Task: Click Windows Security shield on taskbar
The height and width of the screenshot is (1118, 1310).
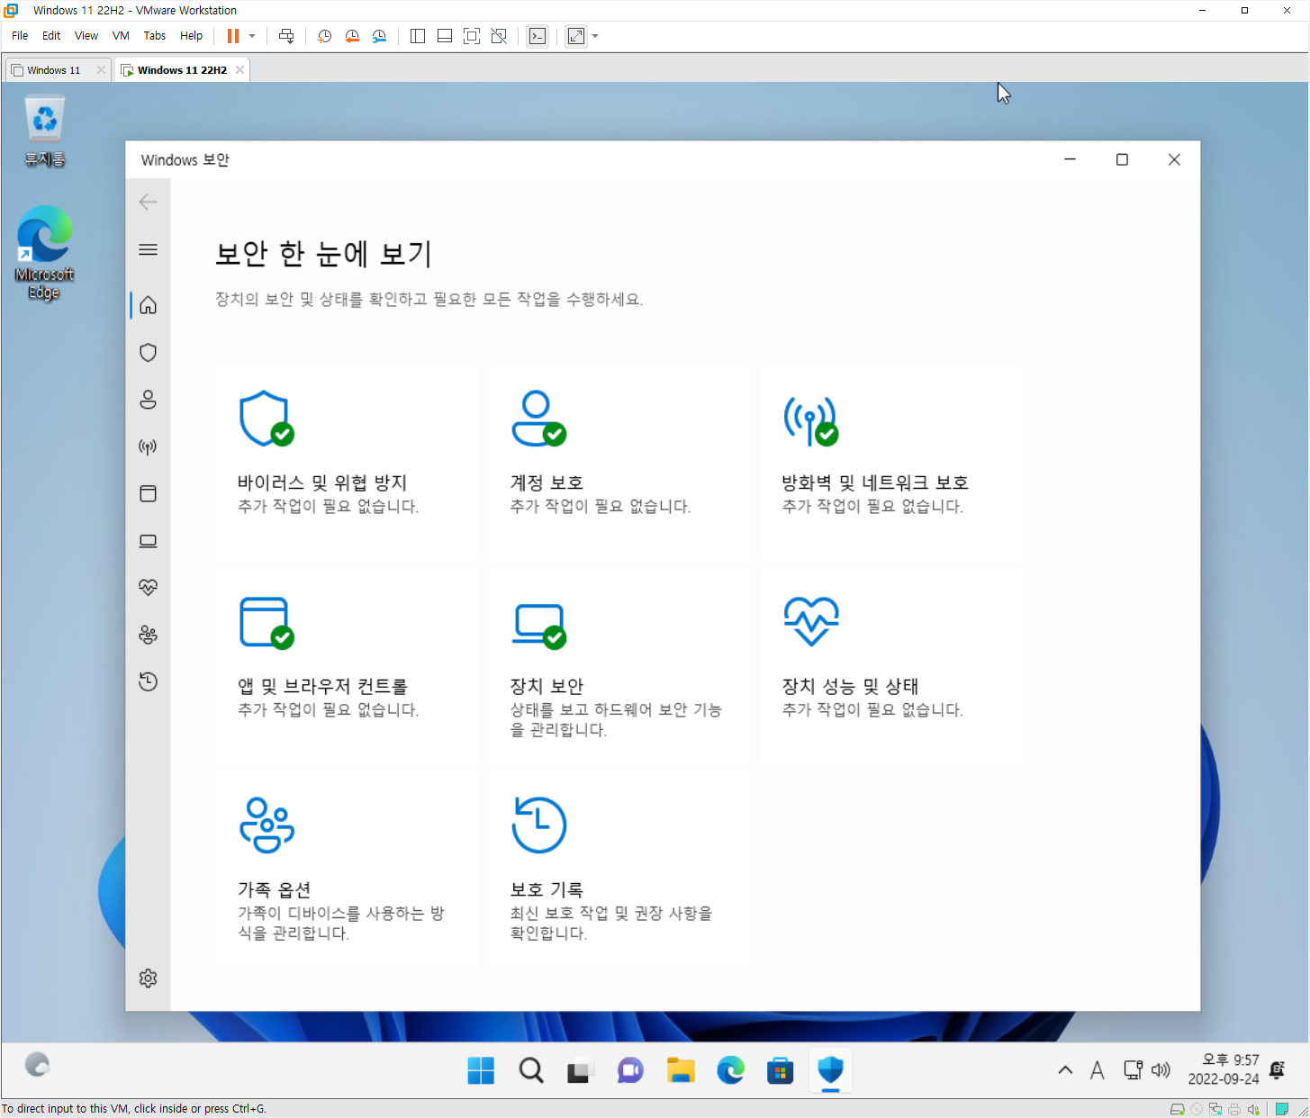Action: [830, 1070]
